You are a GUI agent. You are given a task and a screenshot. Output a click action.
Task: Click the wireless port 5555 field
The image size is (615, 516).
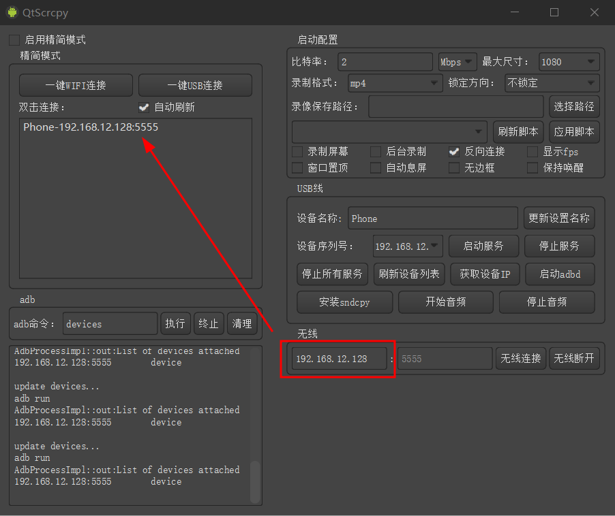[x=445, y=359]
